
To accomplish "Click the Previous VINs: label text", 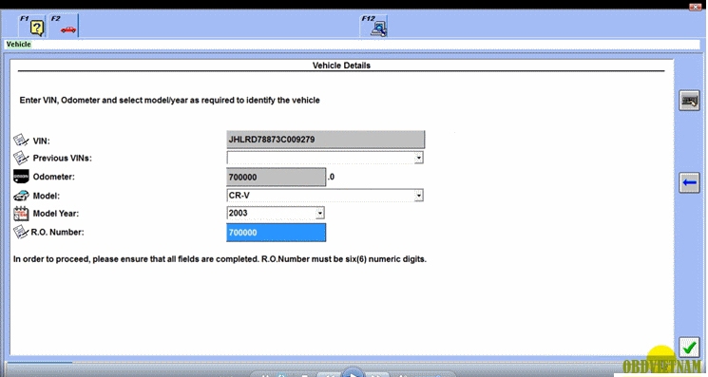I will (63, 159).
